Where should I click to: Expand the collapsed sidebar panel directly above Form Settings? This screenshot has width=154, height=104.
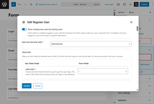[149, 86]
